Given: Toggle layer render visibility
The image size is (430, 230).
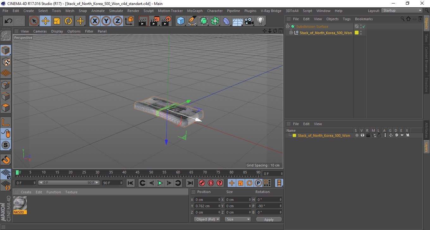Looking at the screenshot, I should (368, 135).
